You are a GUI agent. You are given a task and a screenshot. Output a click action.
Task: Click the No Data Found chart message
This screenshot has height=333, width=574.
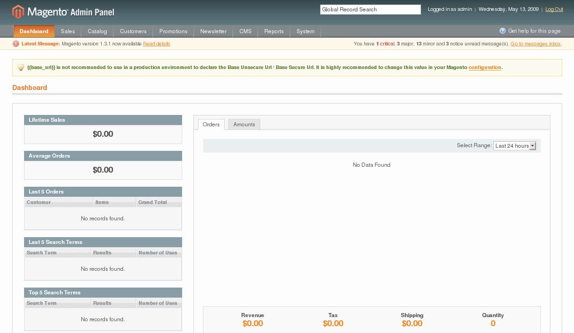tap(371, 165)
